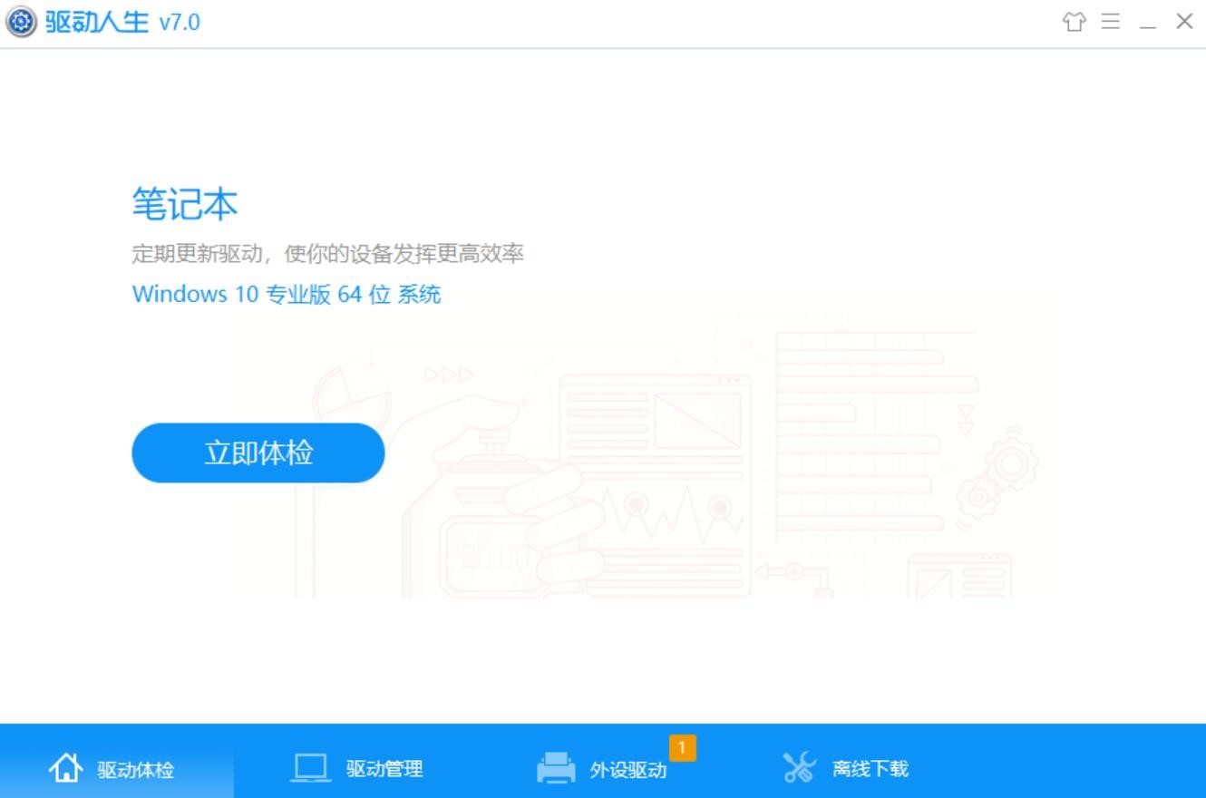The image size is (1206, 798).
Task: Select the 外设驱动 tab label
Action: pos(628,770)
